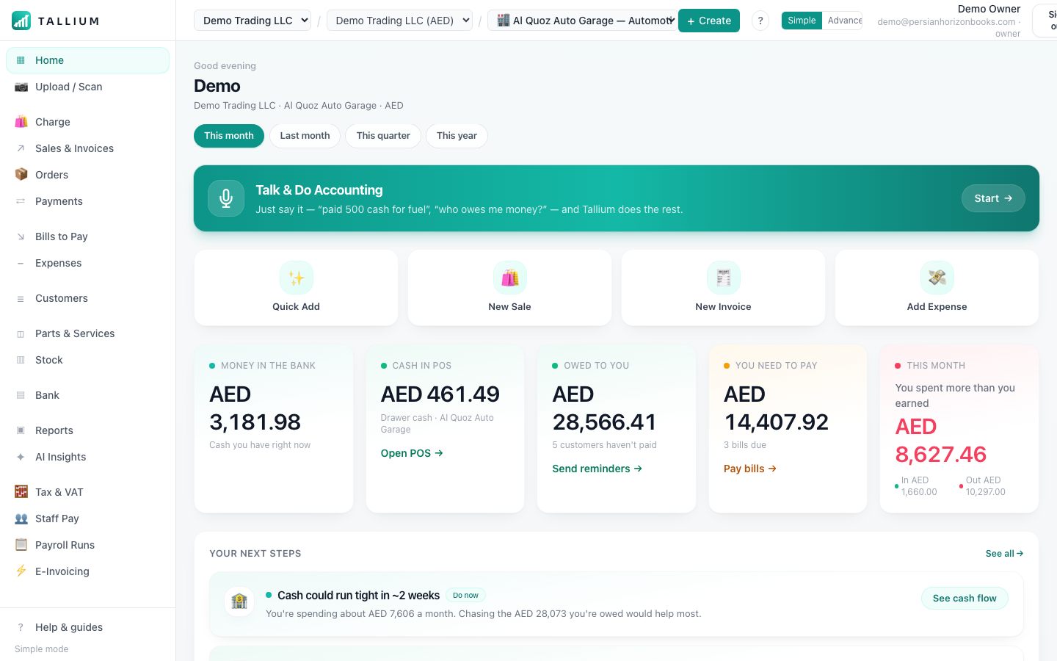Click the AED 461.49 cash in POS amount
Image resolution: width=1057 pixels, height=661 pixels.
[440, 394]
